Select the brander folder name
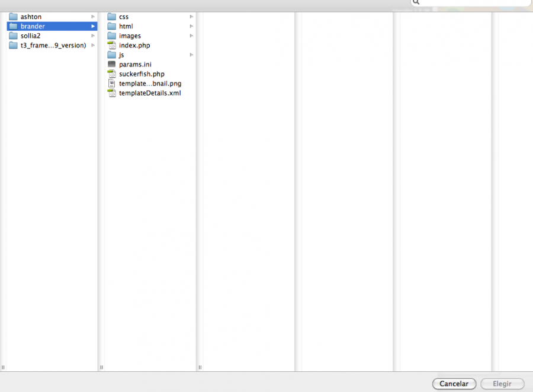Viewport: 533px width, 392px height. [33, 26]
